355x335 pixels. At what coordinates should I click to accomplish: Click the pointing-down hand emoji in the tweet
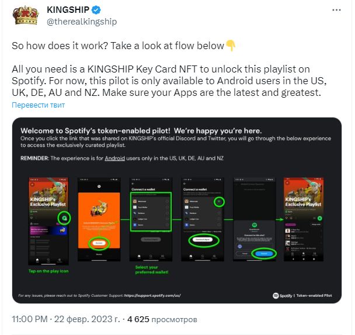[231, 46]
